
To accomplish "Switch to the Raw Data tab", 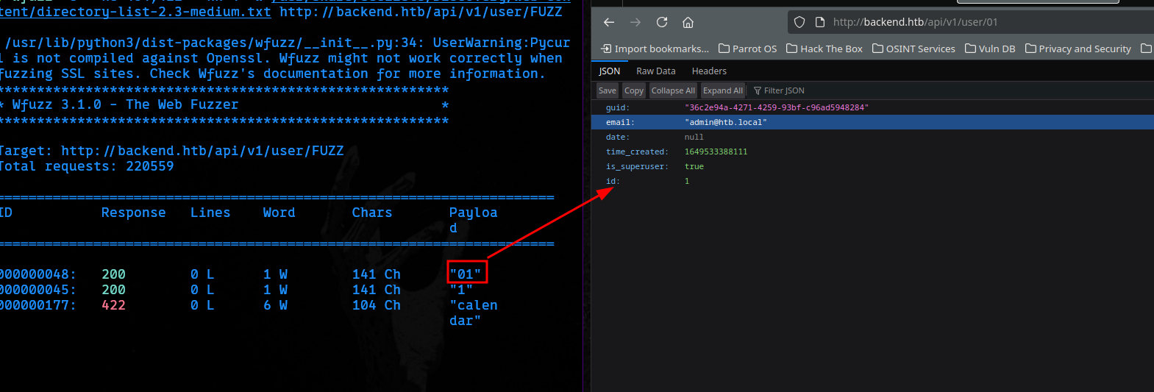I will point(655,71).
